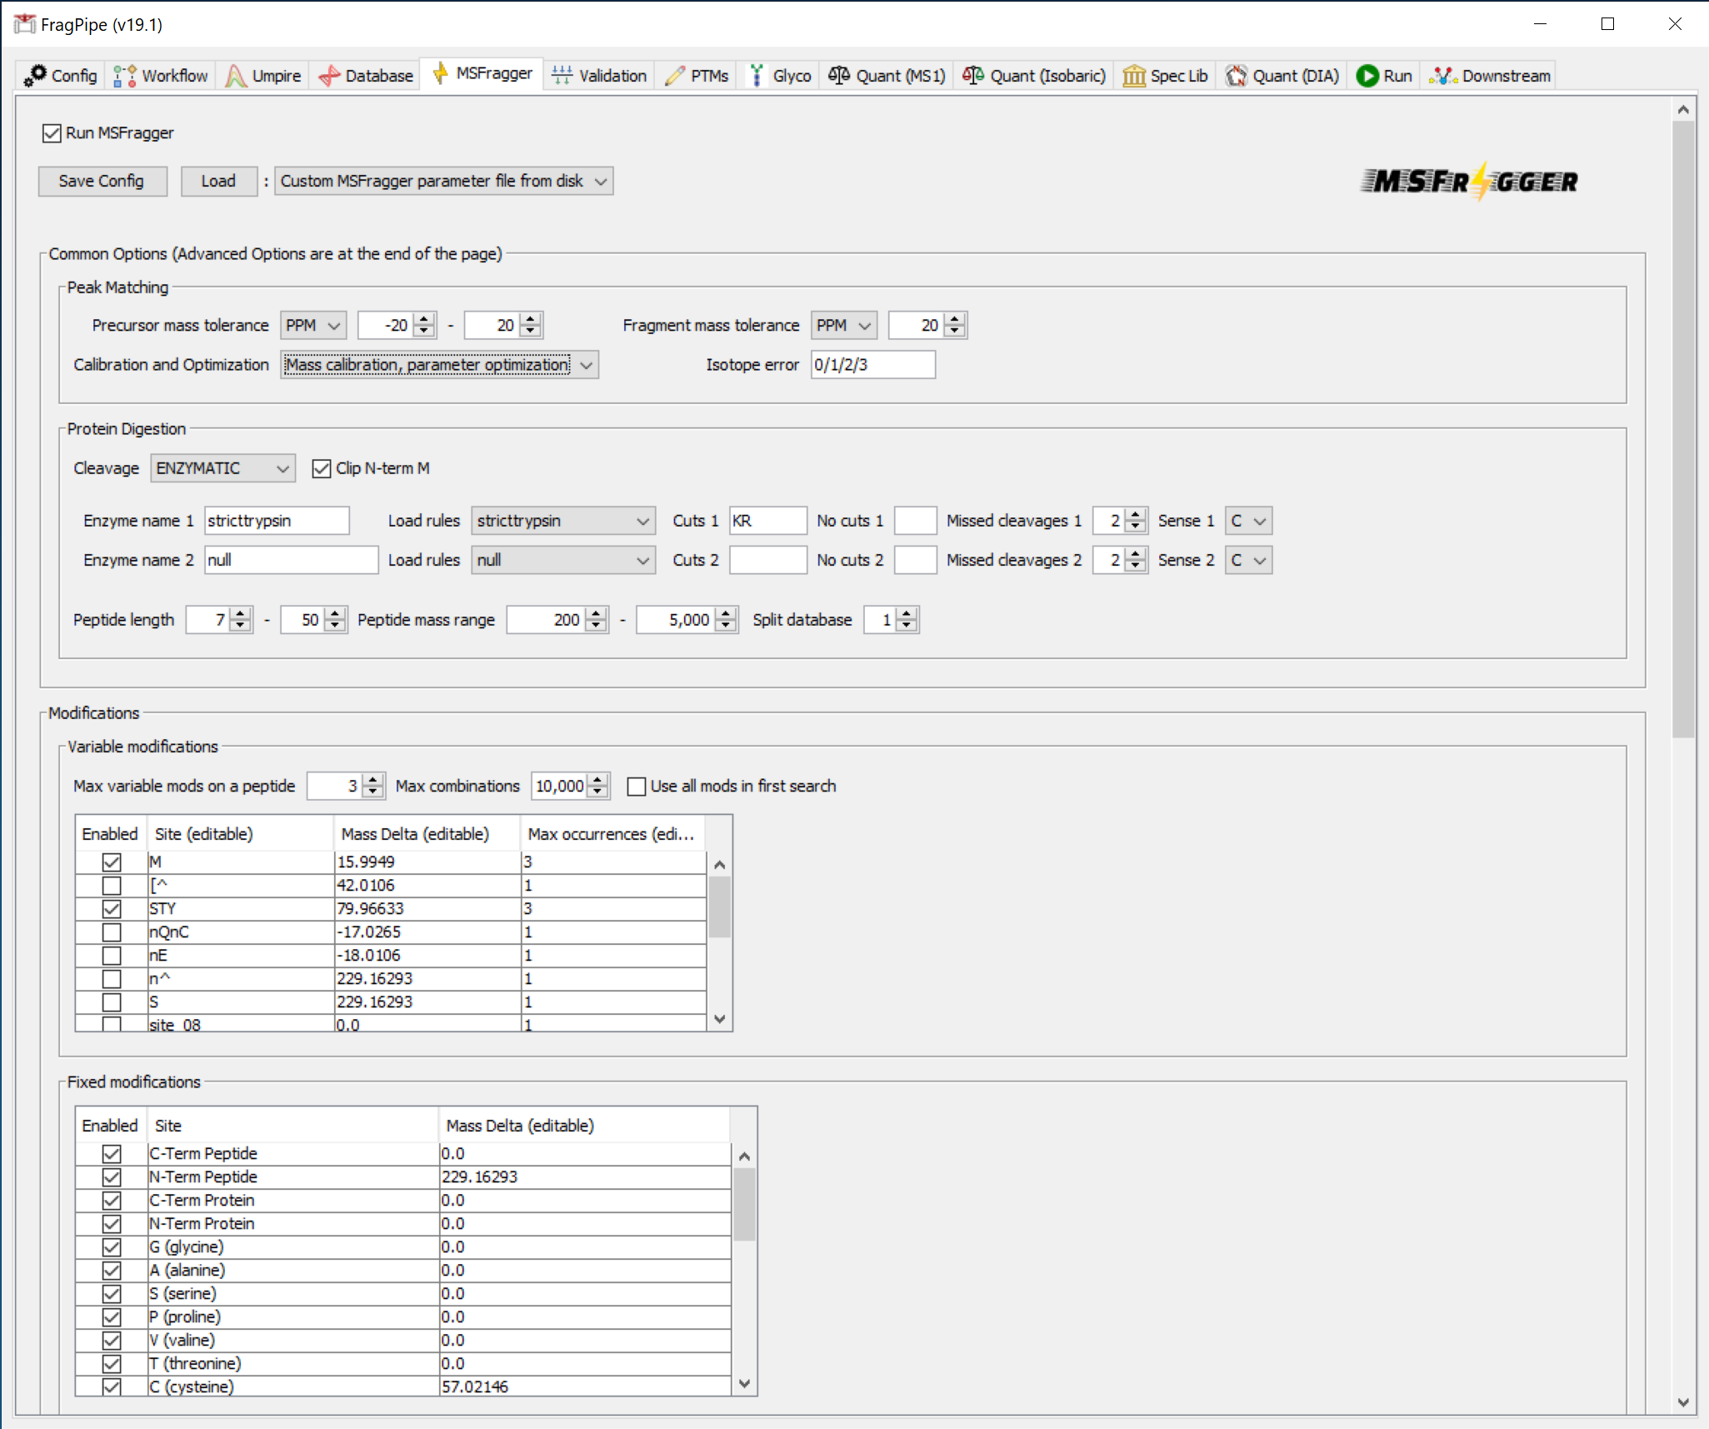Toggle the Clip N-term M checkbox

point(322,468)
